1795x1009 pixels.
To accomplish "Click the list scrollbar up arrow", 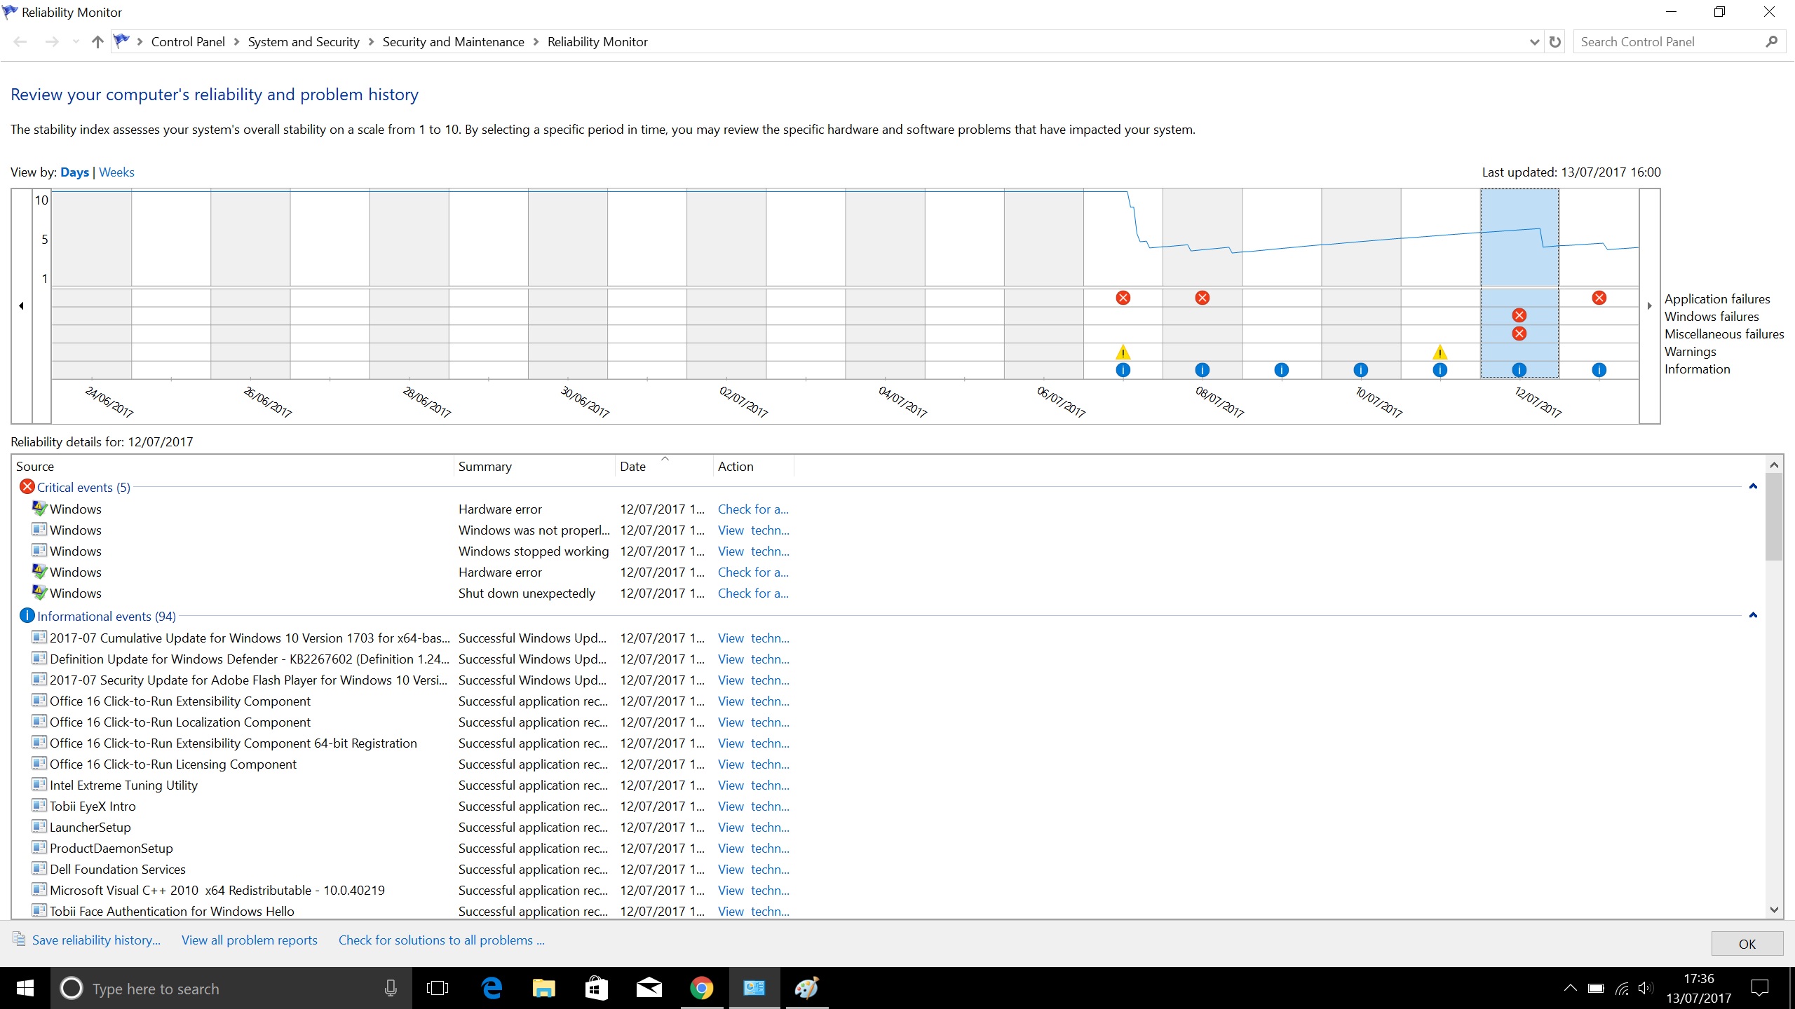I will [1774, 465].
